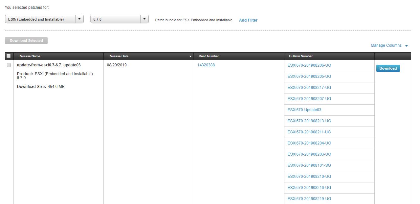This screenshot has width=420, height=204.
Task: Select the release name update-from-esxi6.7-6.7_update03
Action: pos(49,65)
